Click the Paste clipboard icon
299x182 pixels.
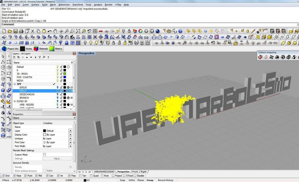coord(44,31)
